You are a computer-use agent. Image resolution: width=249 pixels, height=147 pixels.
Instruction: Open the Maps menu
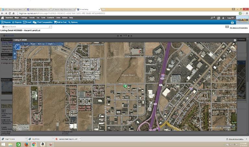[17, 18]
